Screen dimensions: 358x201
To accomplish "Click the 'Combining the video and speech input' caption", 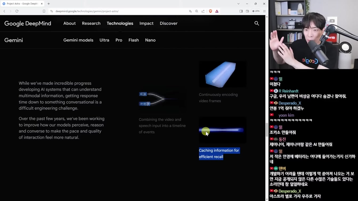I will (162, 126).
